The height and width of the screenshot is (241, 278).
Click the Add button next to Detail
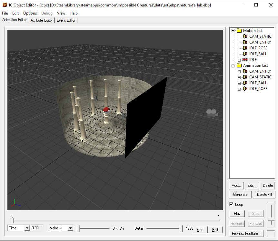(200, 230)
